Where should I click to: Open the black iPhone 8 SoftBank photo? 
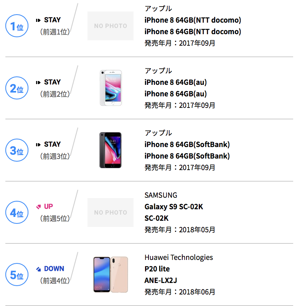click(111, 150)
